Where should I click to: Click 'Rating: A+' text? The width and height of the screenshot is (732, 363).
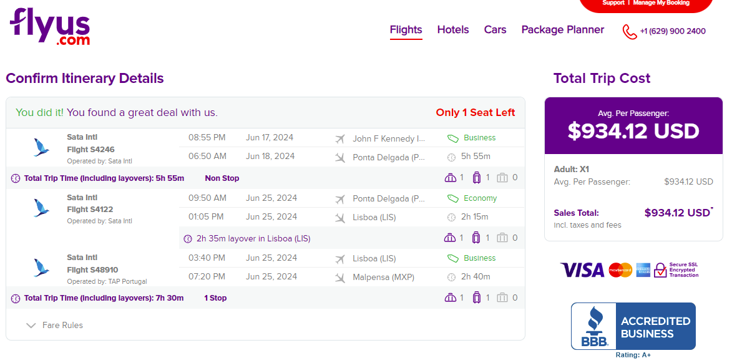click(633, 355)
